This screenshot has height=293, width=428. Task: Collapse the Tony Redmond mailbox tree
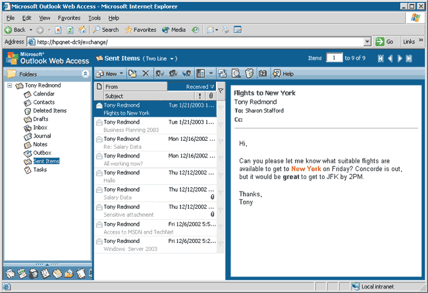(x=9, y=86)
